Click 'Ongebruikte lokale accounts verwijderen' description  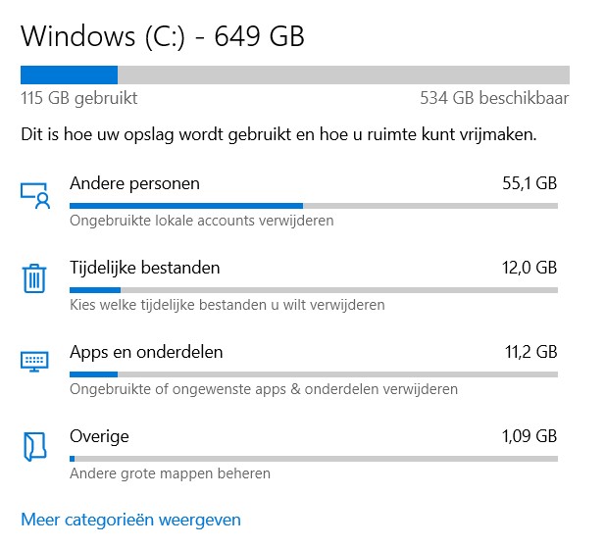201,221
